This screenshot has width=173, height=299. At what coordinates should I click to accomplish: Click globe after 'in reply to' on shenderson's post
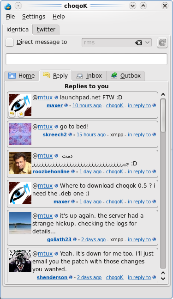154,277
